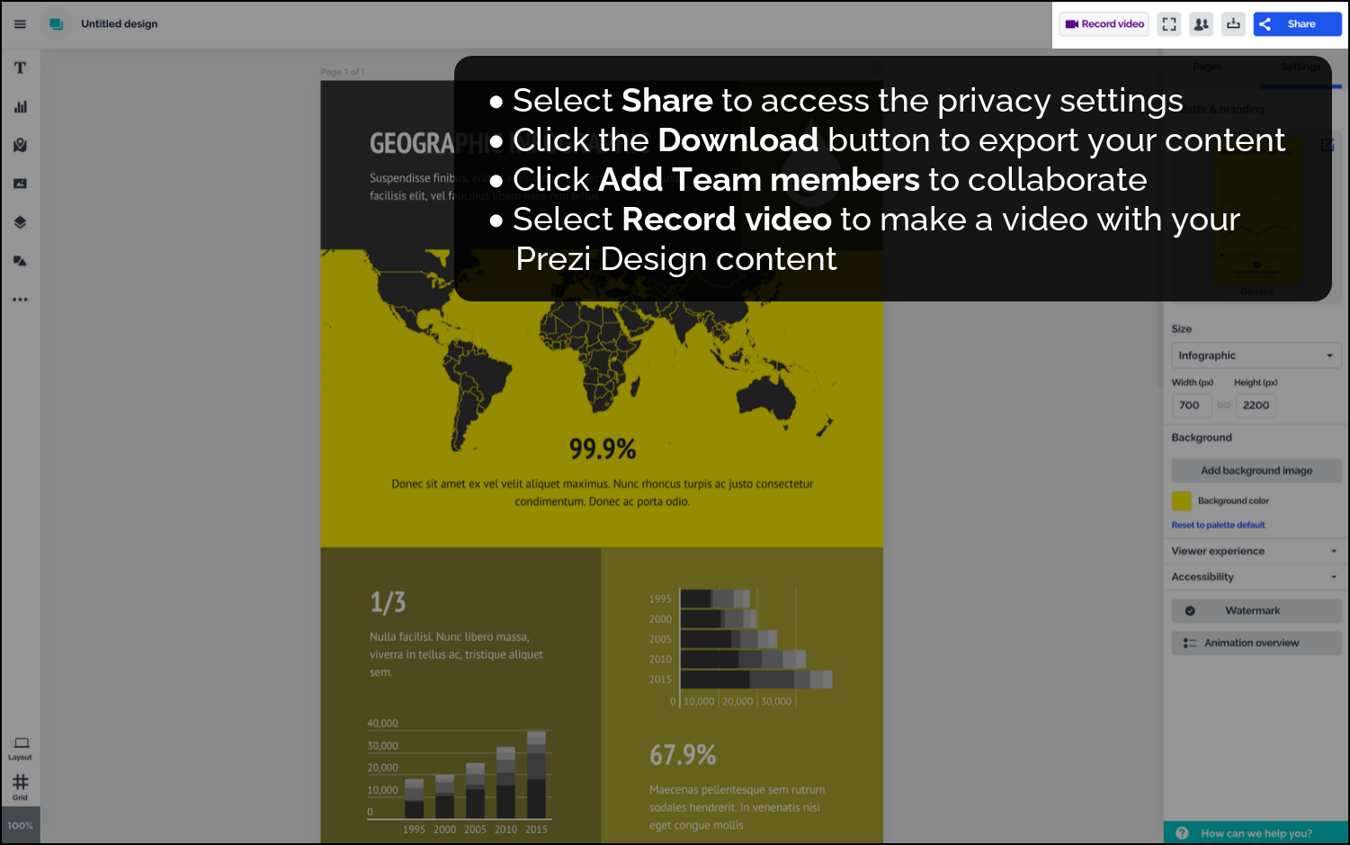
Task: Switch to the Pages tab
Action: point(1207,67)
